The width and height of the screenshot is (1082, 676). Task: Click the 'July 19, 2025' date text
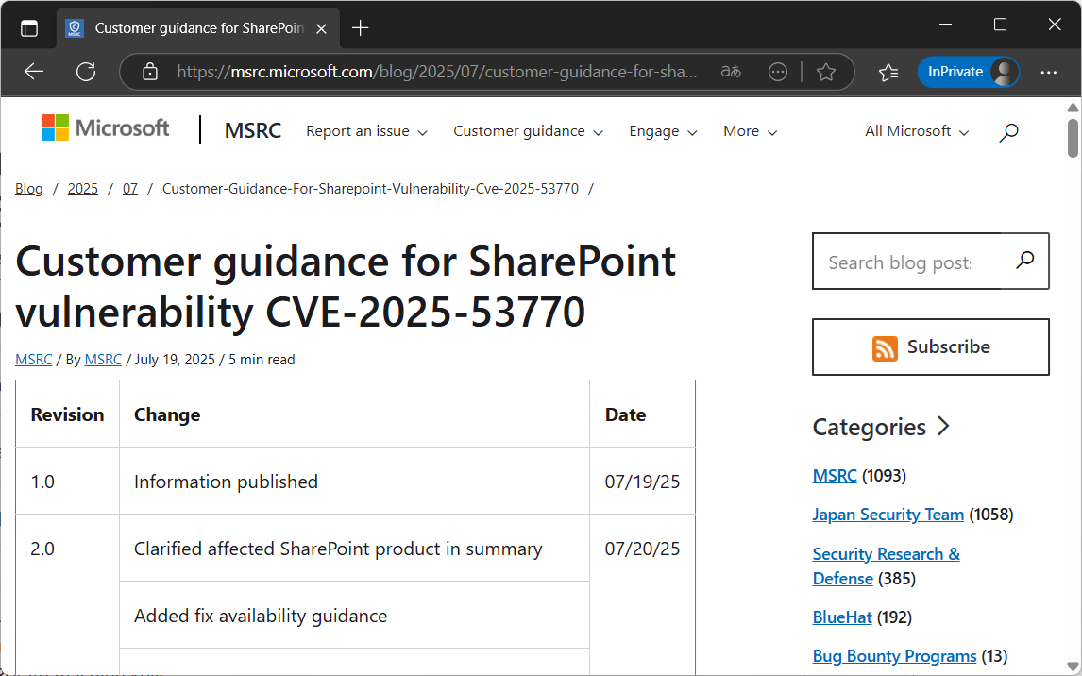click(x=175, y=360)
